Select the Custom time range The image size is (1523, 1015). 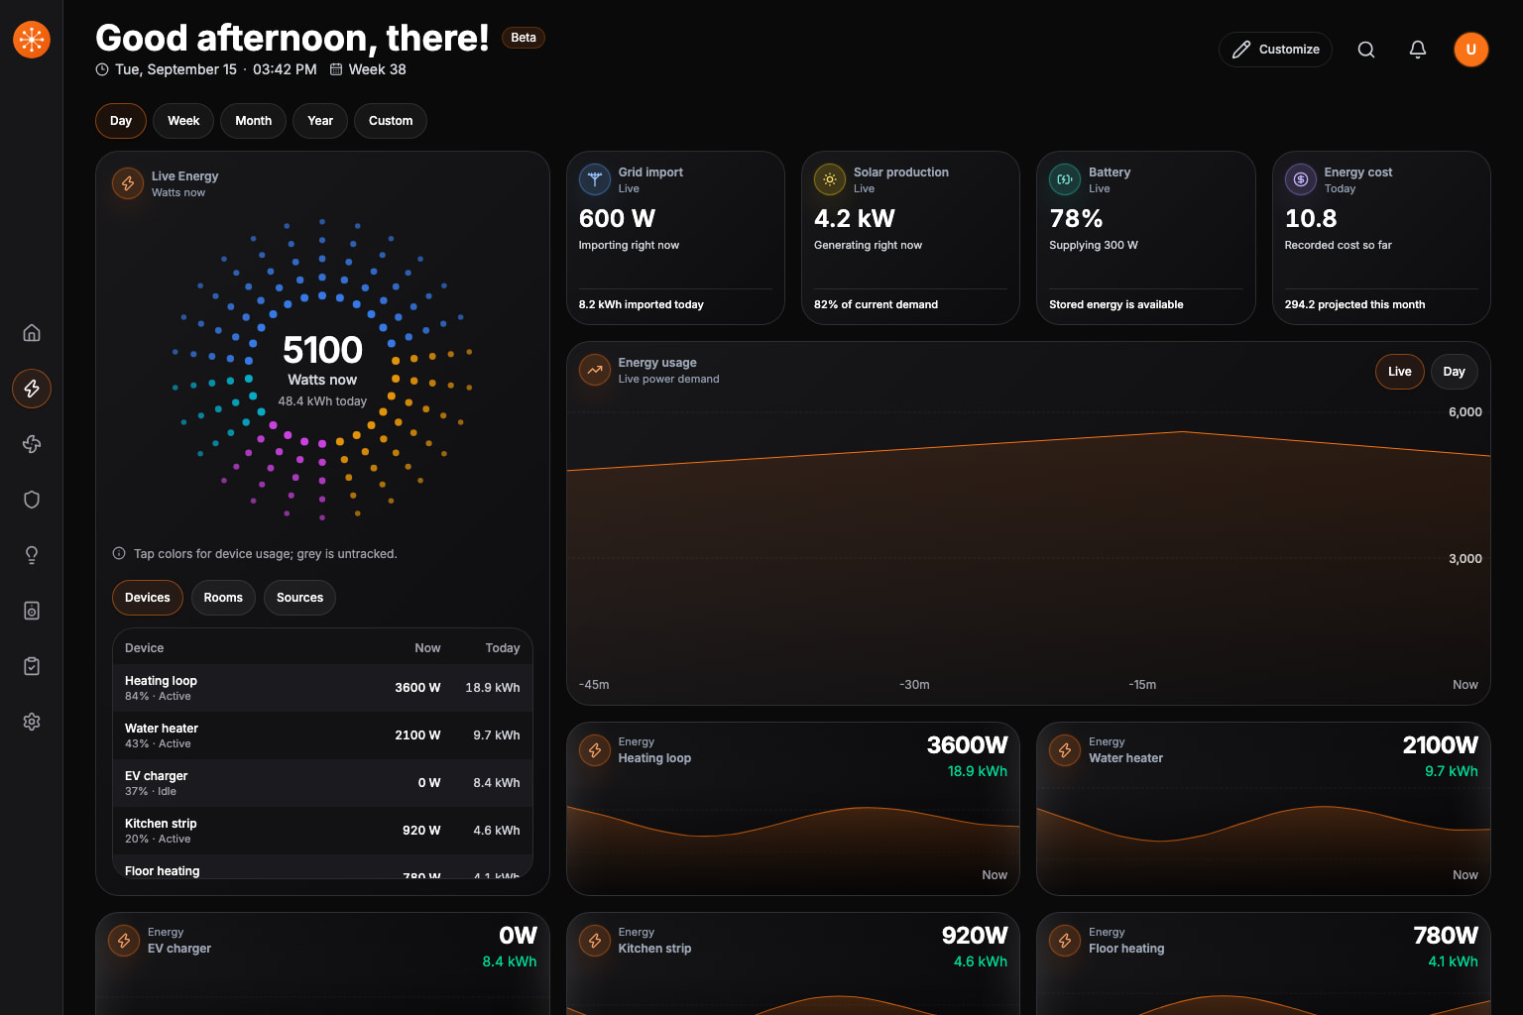point(391,121)
